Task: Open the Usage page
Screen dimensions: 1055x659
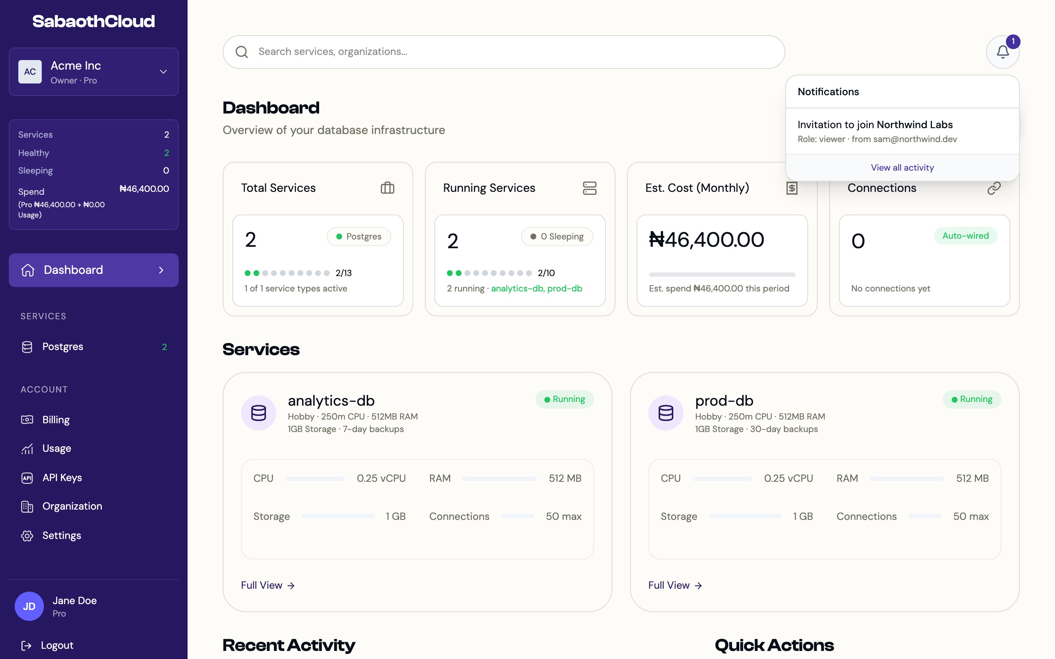Action: coord(94,448)
